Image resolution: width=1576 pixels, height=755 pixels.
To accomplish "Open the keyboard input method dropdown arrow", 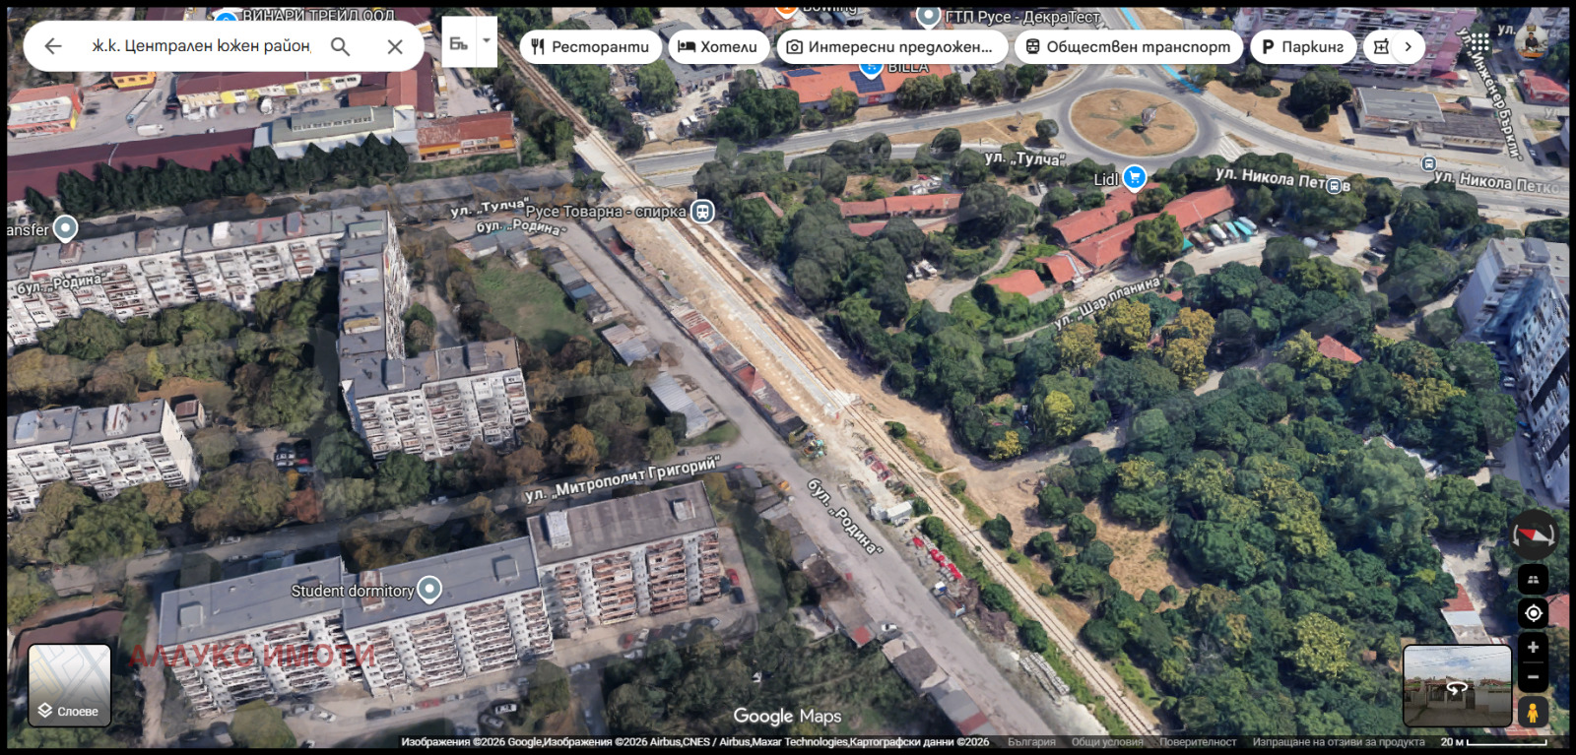I will pyautogui.click(x=487, y=42).
